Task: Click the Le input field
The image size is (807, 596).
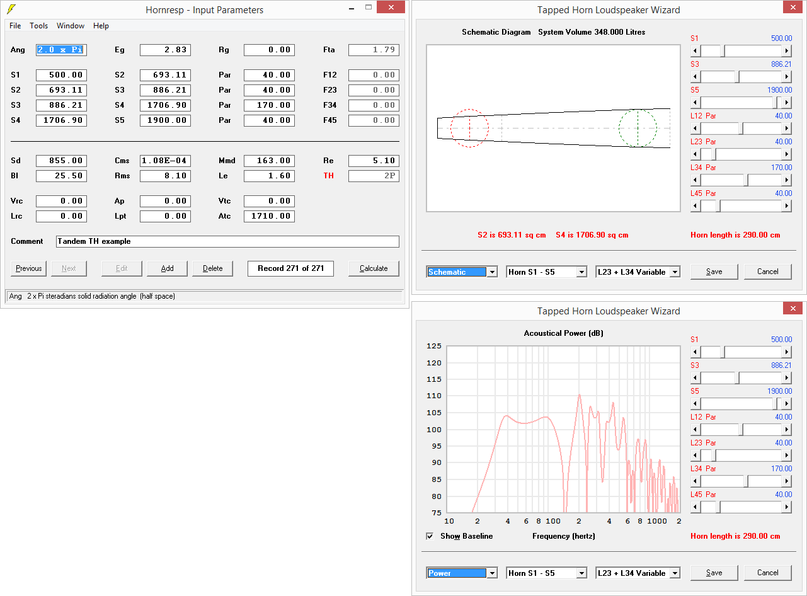Action: tap(269, 176)
